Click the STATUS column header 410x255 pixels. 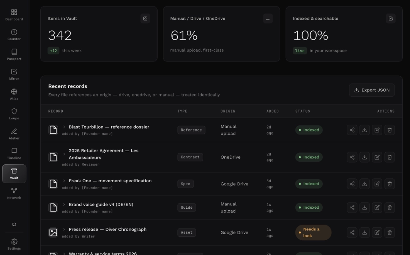pyautogui.click(x=303, y=111)
